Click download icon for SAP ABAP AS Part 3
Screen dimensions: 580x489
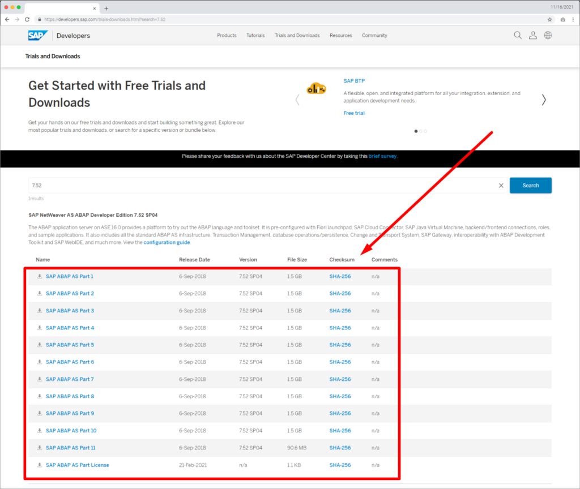[x=39, y=311]
